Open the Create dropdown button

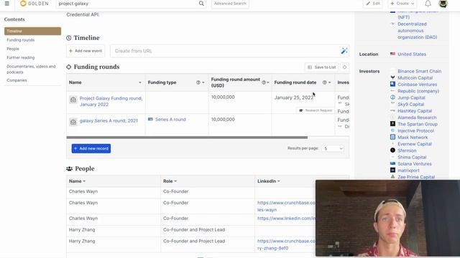[x=402, y=4]
